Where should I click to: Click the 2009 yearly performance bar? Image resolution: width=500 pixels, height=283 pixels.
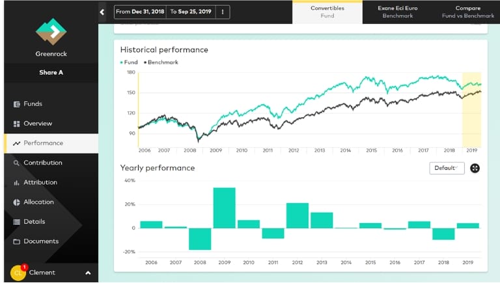point(224,208)
